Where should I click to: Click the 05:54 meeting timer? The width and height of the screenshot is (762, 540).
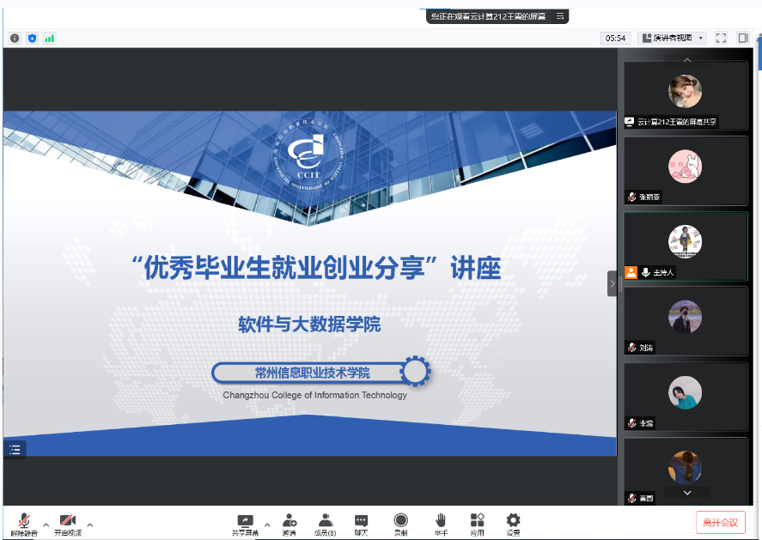click(x=615, y=39)
